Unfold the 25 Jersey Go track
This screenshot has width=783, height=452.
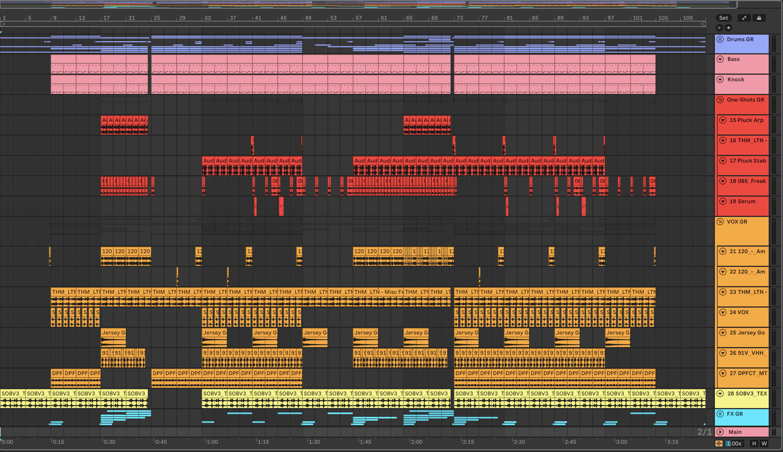click(723, 333)
